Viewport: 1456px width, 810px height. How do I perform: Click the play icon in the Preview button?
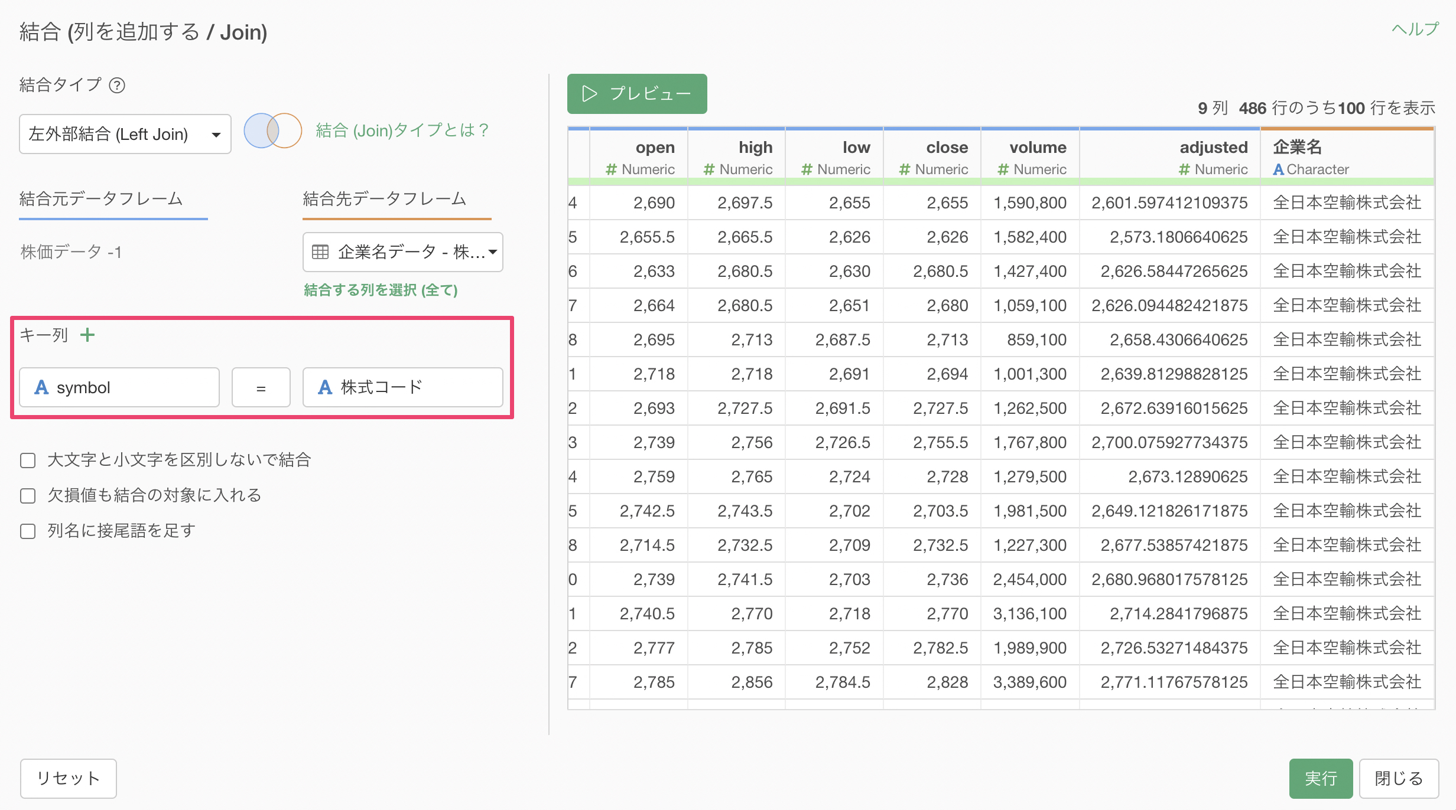click(x=589, y=94)
